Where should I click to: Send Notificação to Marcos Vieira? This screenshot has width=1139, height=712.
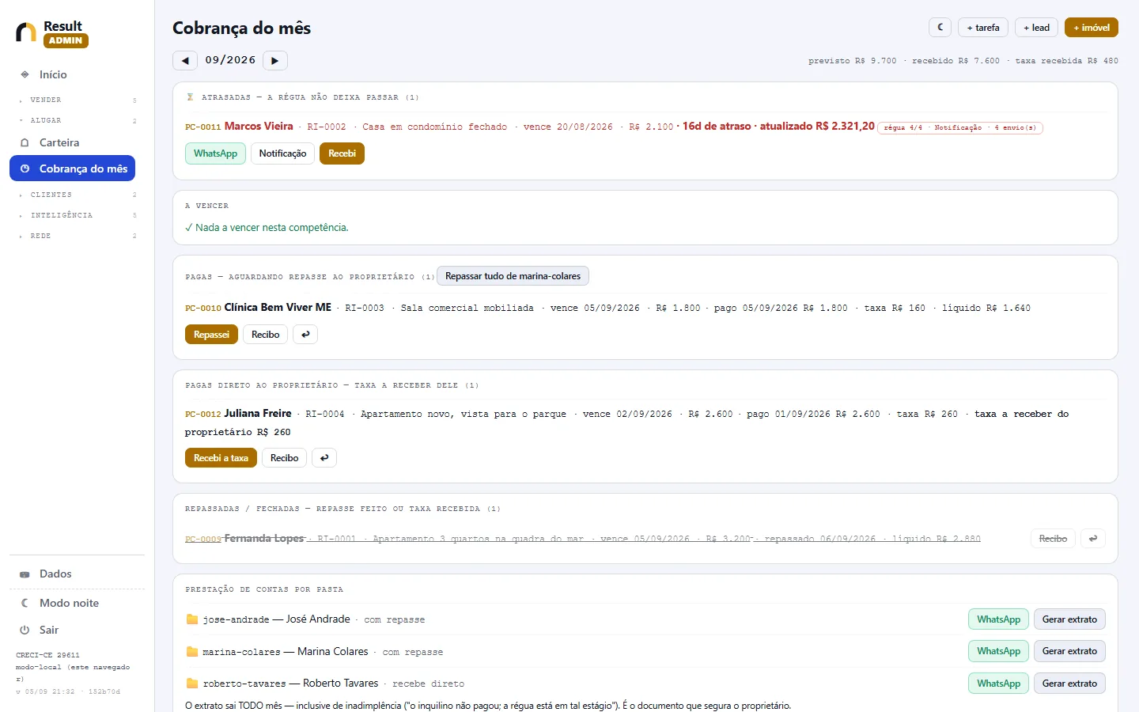[x=282, y=153]
